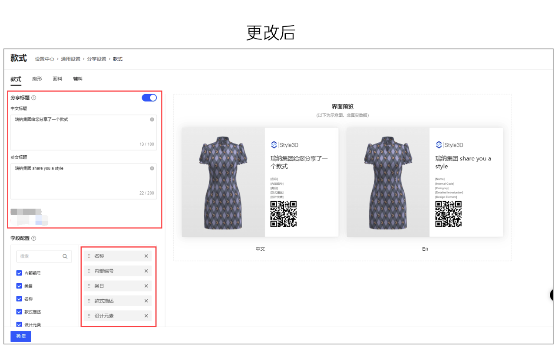This screenshot has width=558, height=347.
Task: Clear the 英文标题 text field
Action: [152, 168]
